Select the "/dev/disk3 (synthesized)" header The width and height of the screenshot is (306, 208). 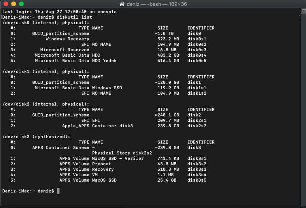[x=36, y=137]
